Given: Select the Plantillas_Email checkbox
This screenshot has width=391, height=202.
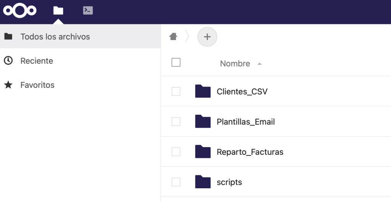Looking at the screenshot, I should (x=176, y=122).
